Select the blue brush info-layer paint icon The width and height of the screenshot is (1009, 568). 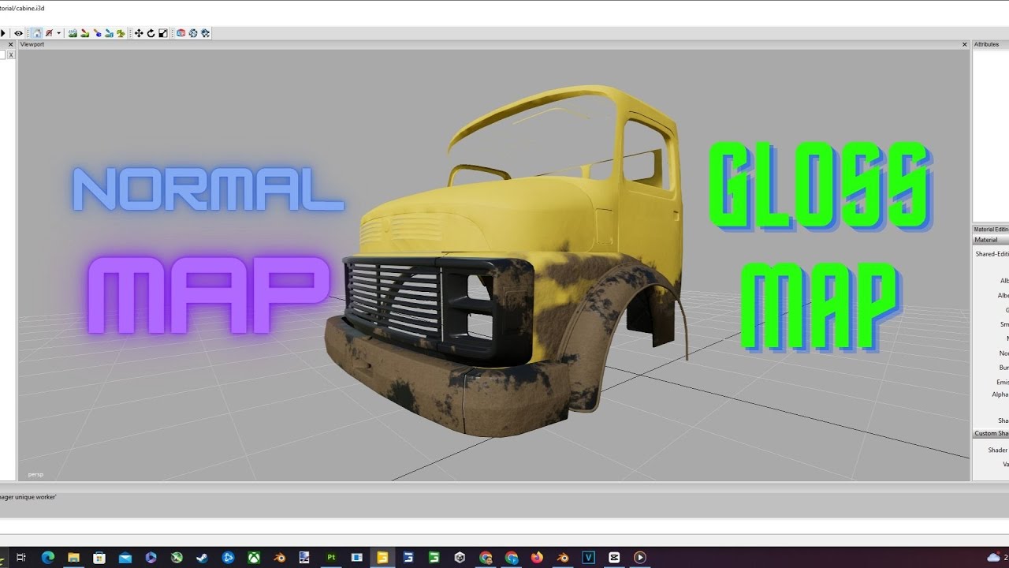point(109,33)
